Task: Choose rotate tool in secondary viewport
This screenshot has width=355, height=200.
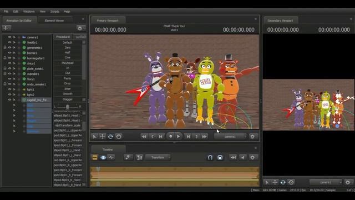Action: coord(283,182)
